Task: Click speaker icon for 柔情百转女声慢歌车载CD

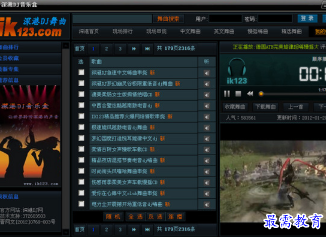Action: pyautogui.click(x=207, y=150)
